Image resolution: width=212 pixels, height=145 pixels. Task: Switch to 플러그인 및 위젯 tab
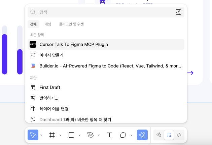(71, 24)
